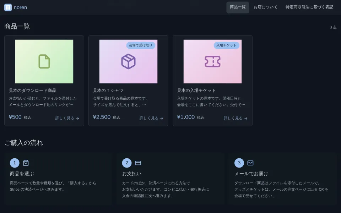Viewport: 341px width, 213px height.
Task: Click the 税込 label beside ¥2,500
Action: [x=117, y=118]
